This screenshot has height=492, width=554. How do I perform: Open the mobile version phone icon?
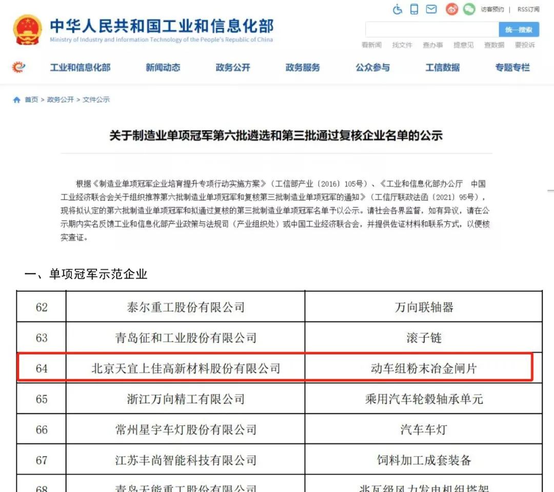coord(414,9)
